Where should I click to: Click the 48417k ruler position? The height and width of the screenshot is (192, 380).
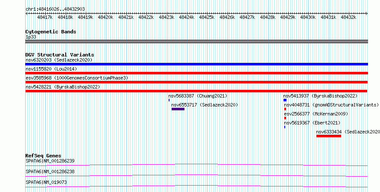[x=45, y=17]
